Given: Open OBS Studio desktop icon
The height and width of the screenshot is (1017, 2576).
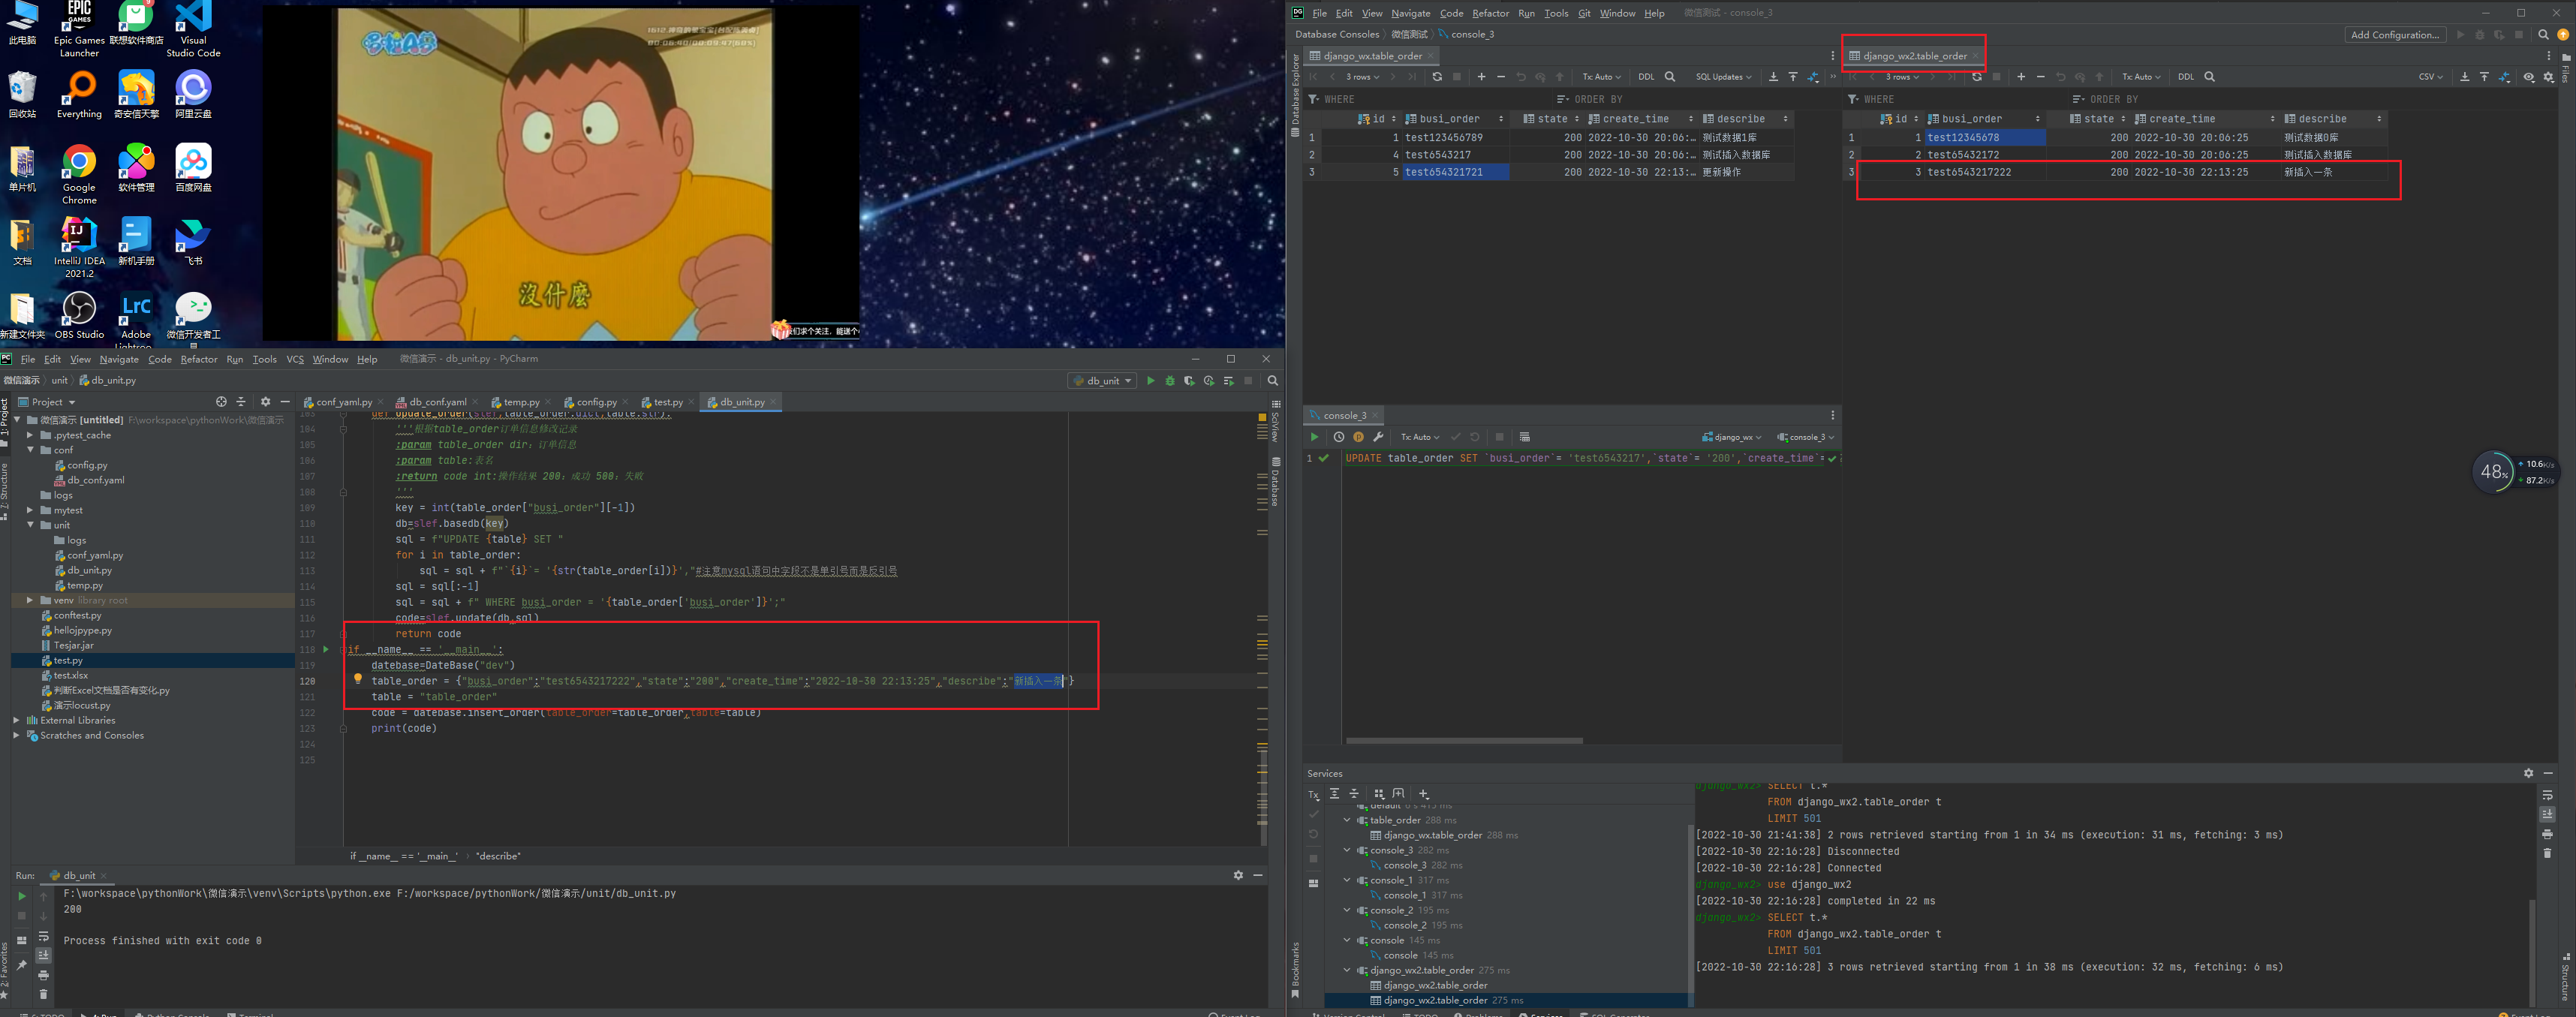Looking at the screenshot, I should [x=79, y=315].
